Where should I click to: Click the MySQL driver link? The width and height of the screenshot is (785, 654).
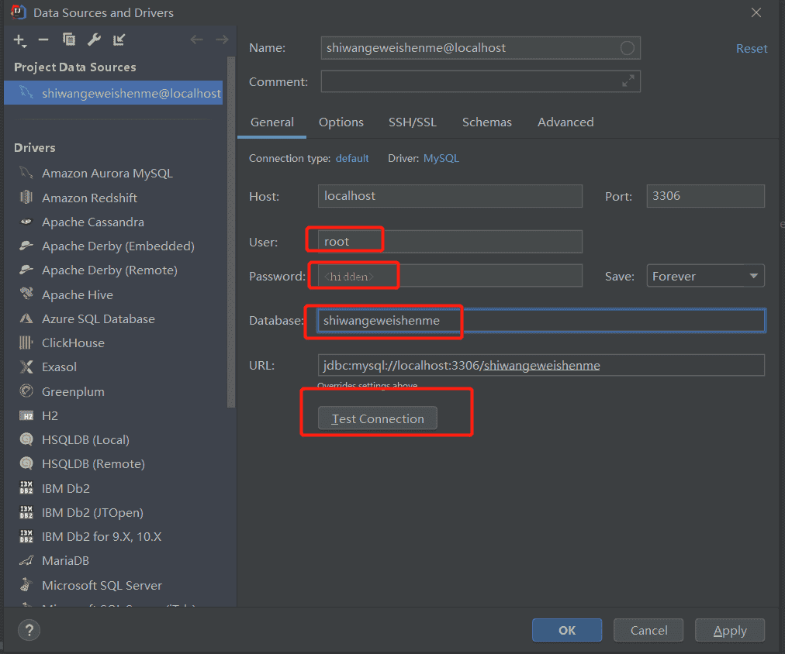tap(441, 158)
